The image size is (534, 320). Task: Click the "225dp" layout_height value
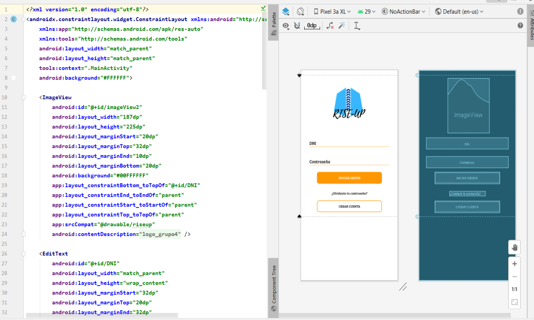[134, 126]
